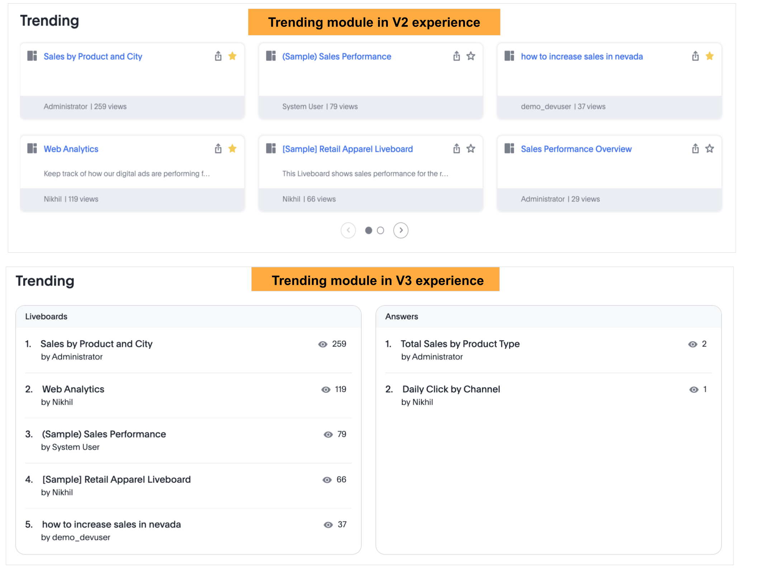Click the eye icon next to Total Sales by Product Type

693,344
